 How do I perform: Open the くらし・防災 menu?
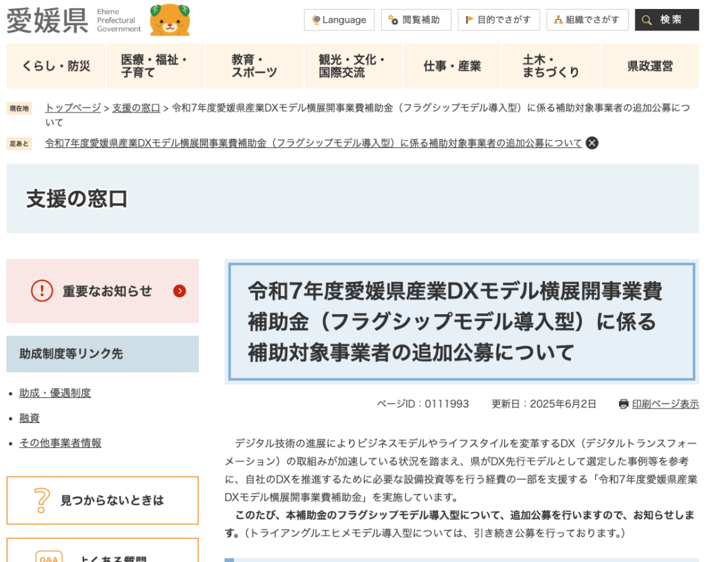(56, 66)
